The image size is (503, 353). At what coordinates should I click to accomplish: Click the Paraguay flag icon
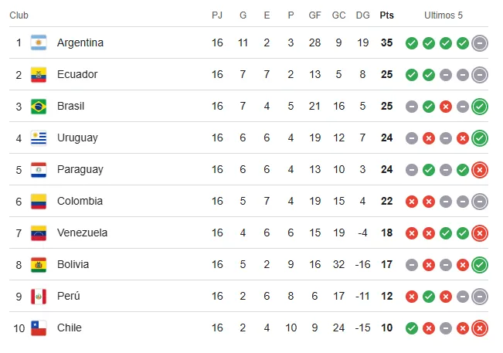(39, 169)
